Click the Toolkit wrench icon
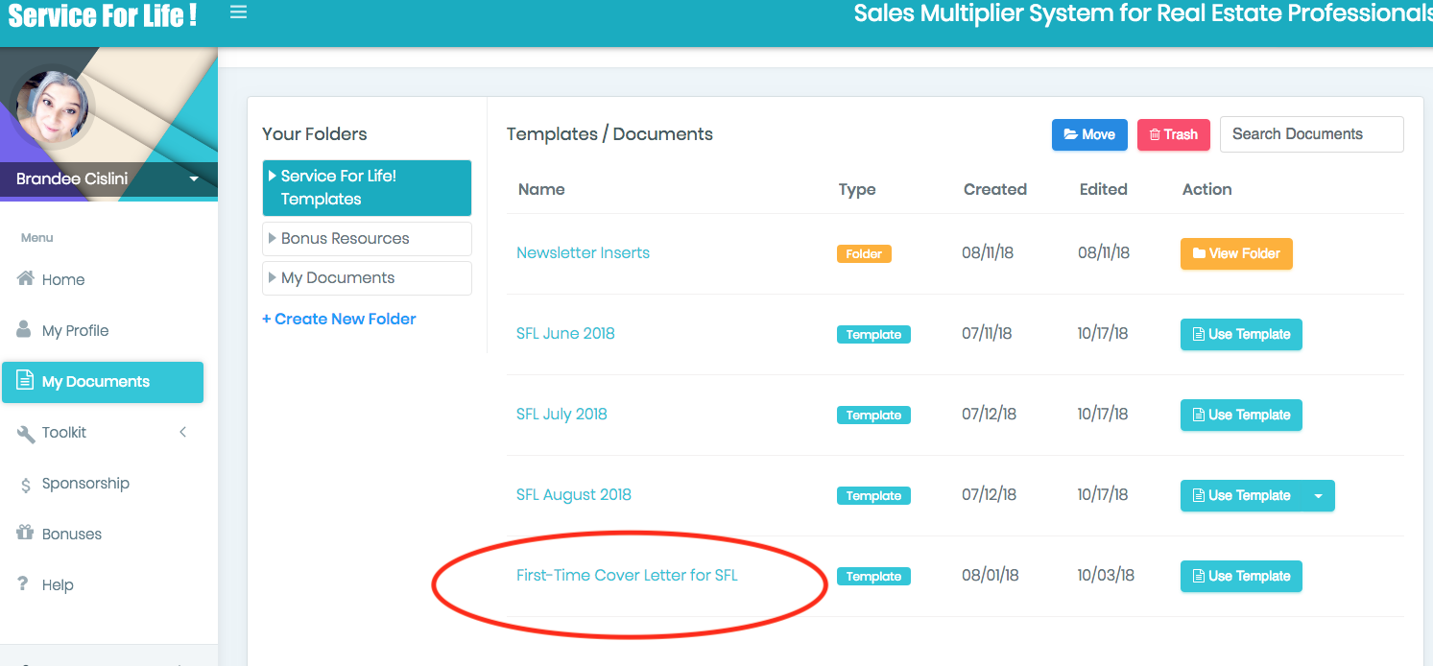The image size is (1433, 666). [26, 433]
